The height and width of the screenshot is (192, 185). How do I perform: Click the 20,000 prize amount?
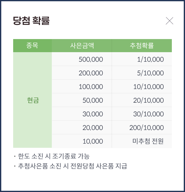pos(93,128)
